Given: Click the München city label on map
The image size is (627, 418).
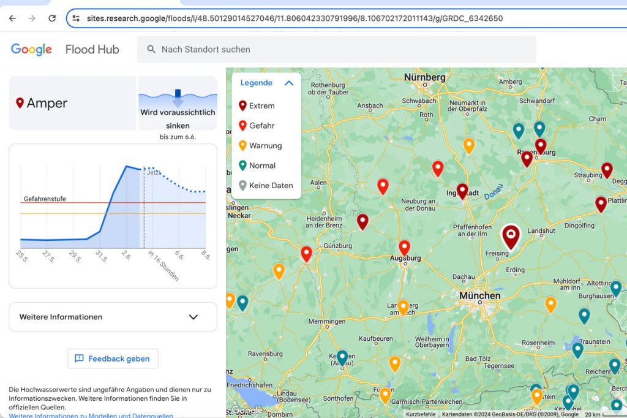Looking at the screenshot, I should pyautogui.click(x=480, y=295).
